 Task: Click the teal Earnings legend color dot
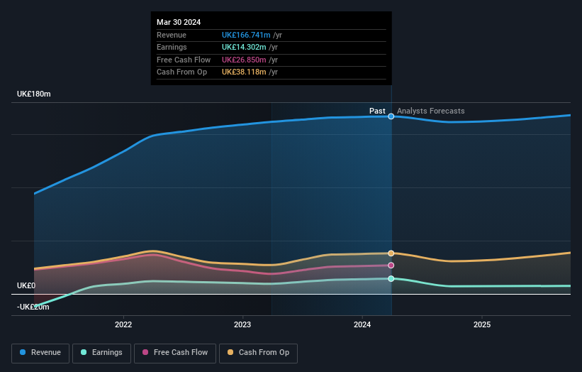84,352
